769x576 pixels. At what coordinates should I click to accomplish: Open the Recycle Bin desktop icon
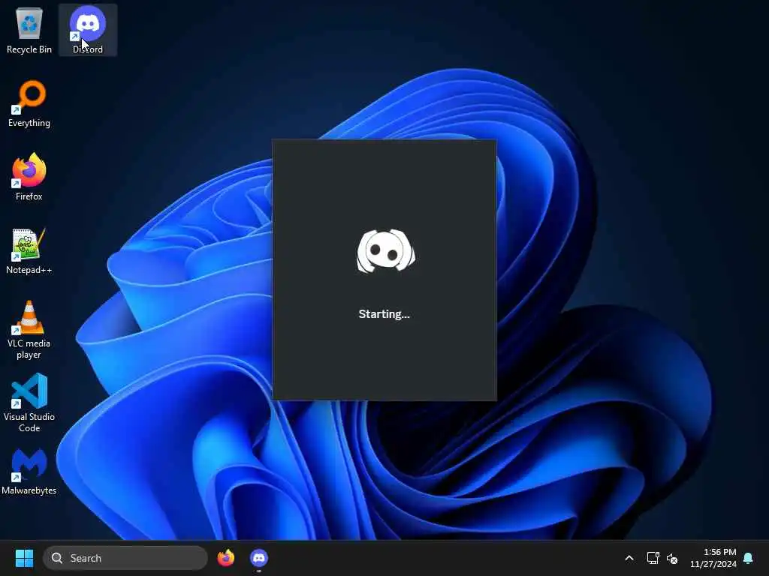29,30
